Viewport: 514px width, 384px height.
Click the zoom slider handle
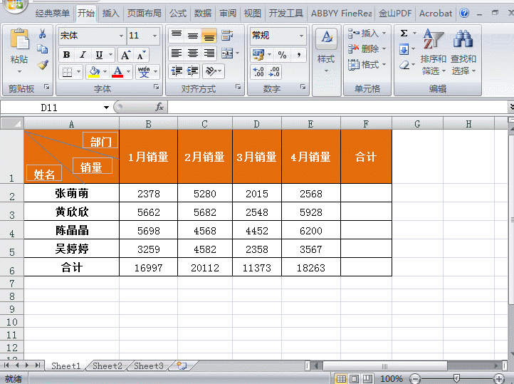tap(456, 378)
